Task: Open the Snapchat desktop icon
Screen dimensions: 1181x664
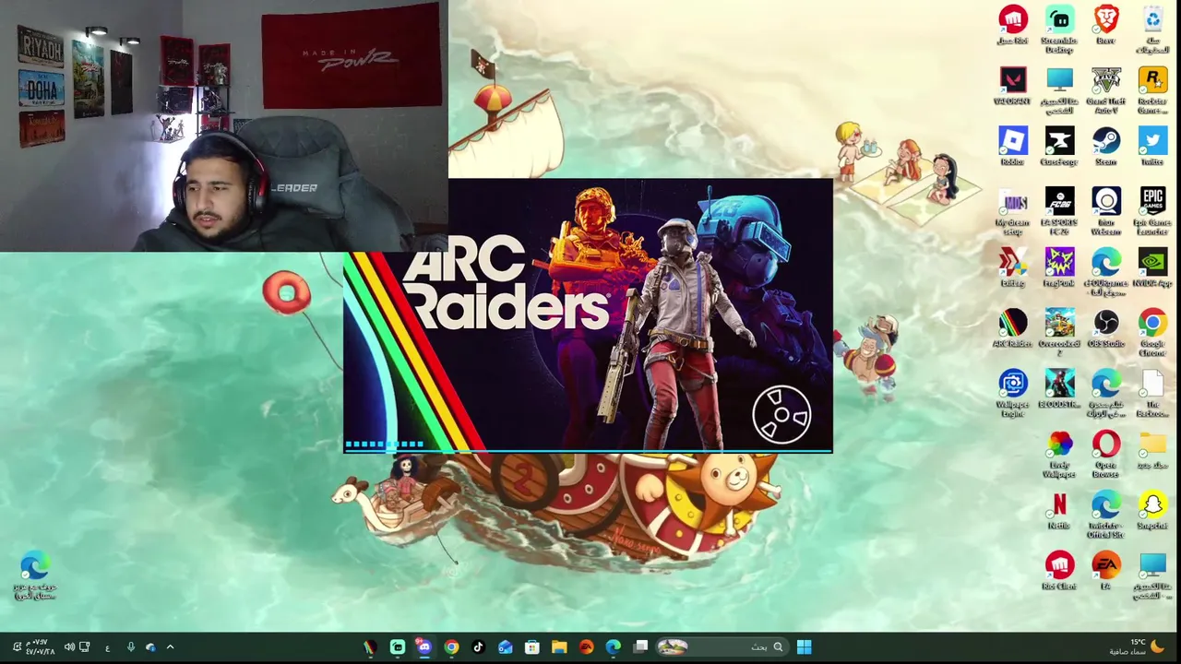Action: coord(1152,510)
